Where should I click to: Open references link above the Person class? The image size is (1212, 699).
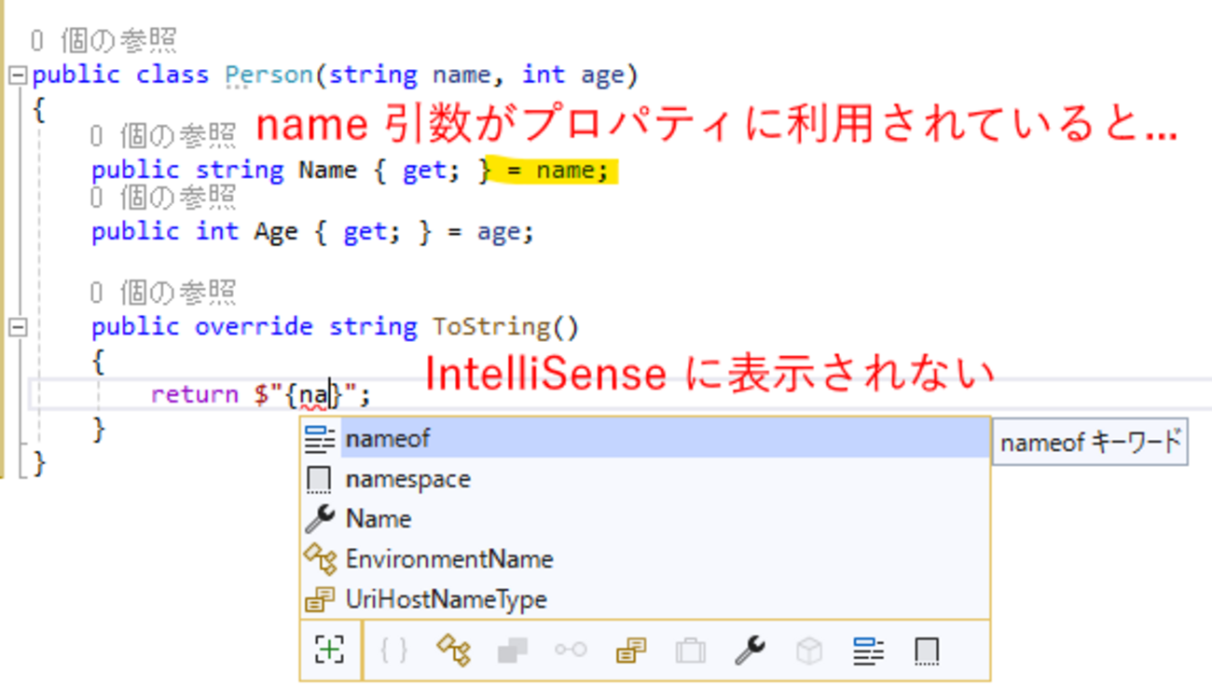coord(103,40)
